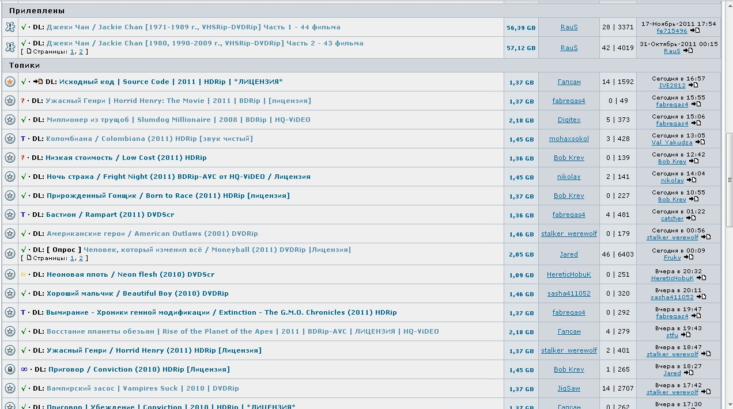Image resolution: width=733 pixels, height=409 pixels.
Task: Click the star status icon beside American Outlaws
Action: pyautogui.click(x=10, y=234)
